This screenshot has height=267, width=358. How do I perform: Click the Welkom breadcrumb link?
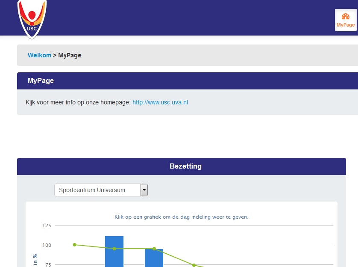tap(39, 55)
